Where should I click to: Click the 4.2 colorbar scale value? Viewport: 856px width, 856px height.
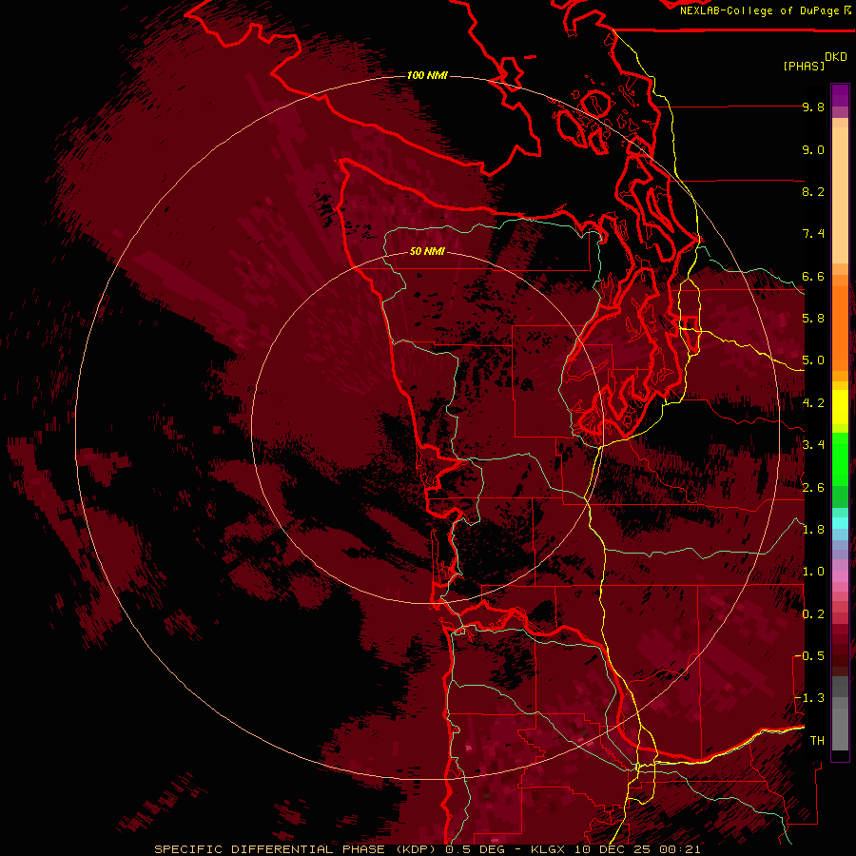[813, 403]
